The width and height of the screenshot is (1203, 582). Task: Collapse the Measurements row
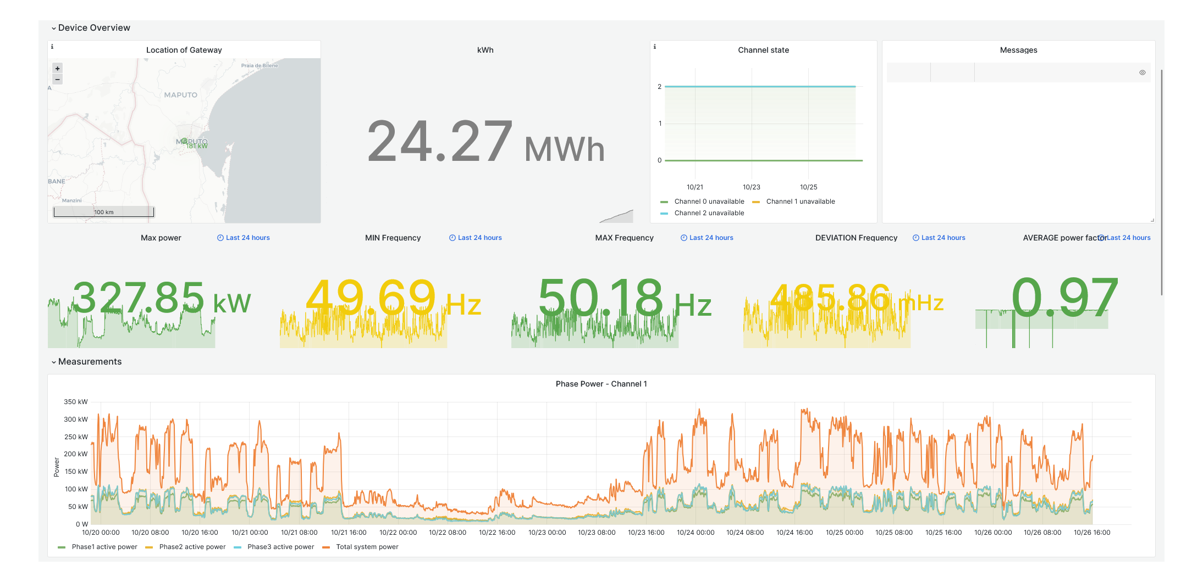(x=54, y=362)
